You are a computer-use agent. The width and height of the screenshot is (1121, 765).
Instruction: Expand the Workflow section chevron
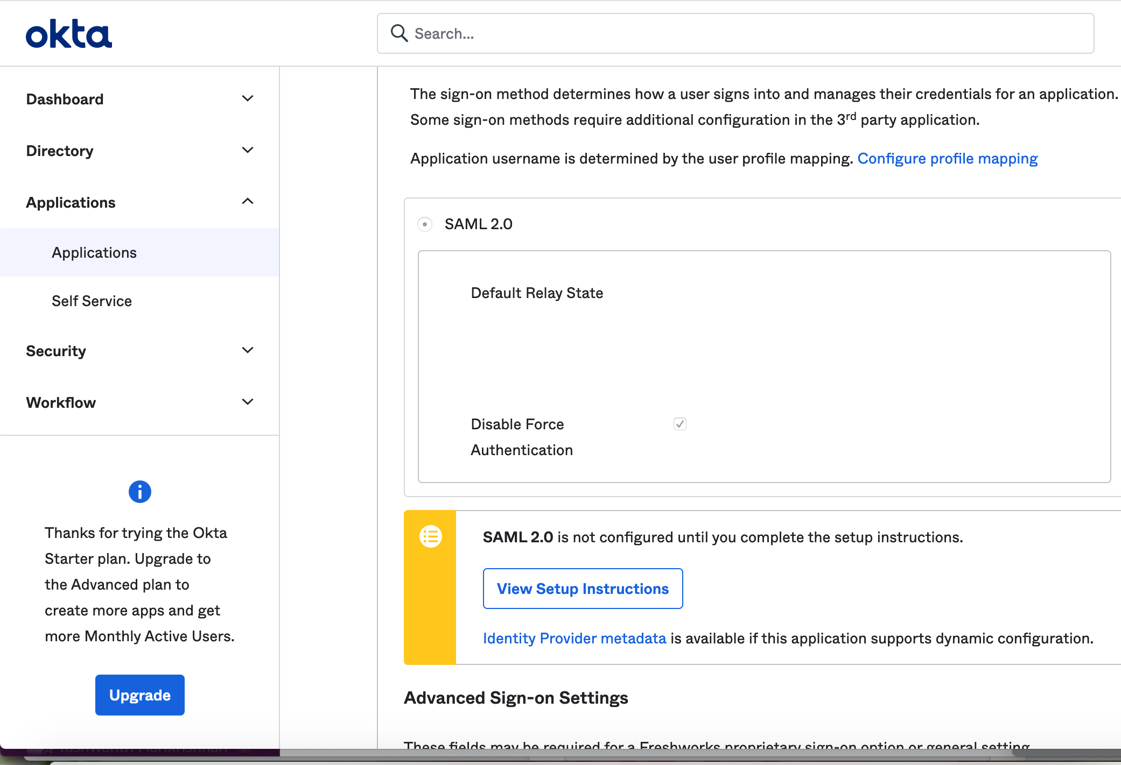[x=248, y=402]
